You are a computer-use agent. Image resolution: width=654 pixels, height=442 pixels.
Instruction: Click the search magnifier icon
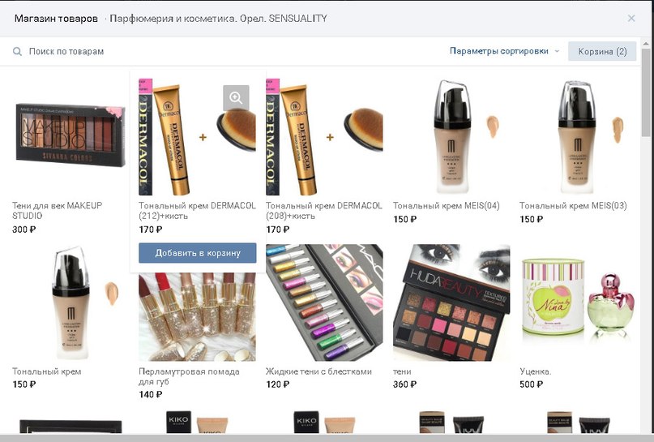click(17, 52)
